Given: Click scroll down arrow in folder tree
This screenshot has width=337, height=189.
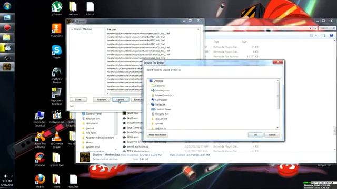Looking at the screenshot, I should [277, 128].
